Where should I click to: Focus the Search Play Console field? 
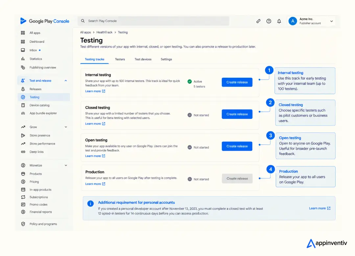(153, 21)
